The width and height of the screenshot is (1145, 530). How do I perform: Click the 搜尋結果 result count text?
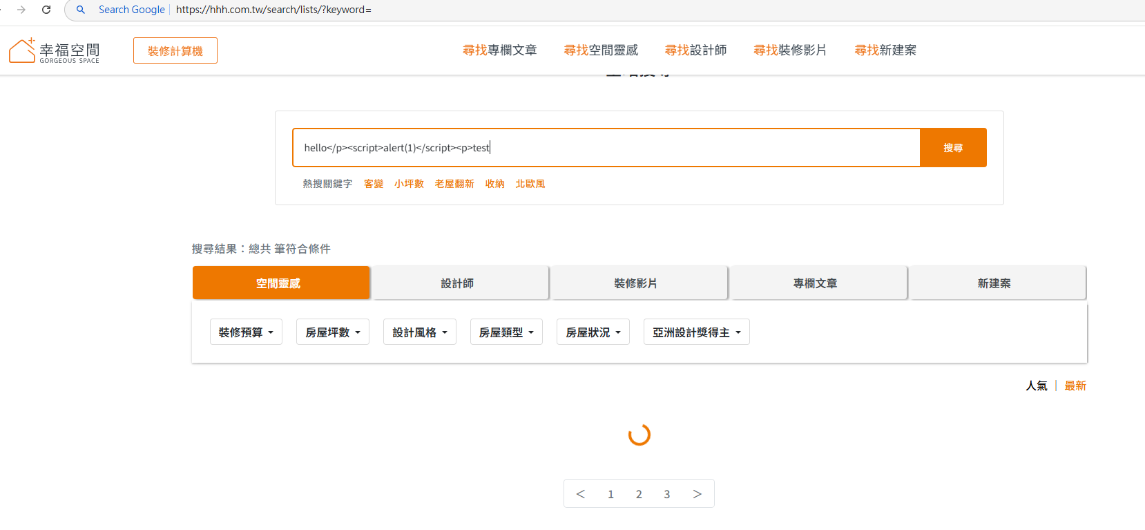click(x=261, y=249)
